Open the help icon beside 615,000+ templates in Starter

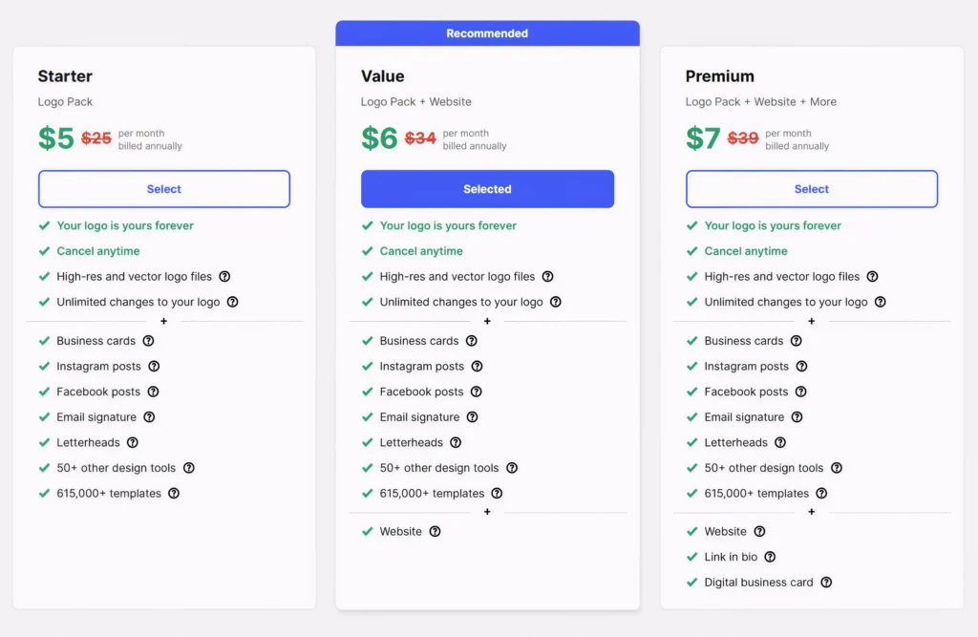(173, 493)
